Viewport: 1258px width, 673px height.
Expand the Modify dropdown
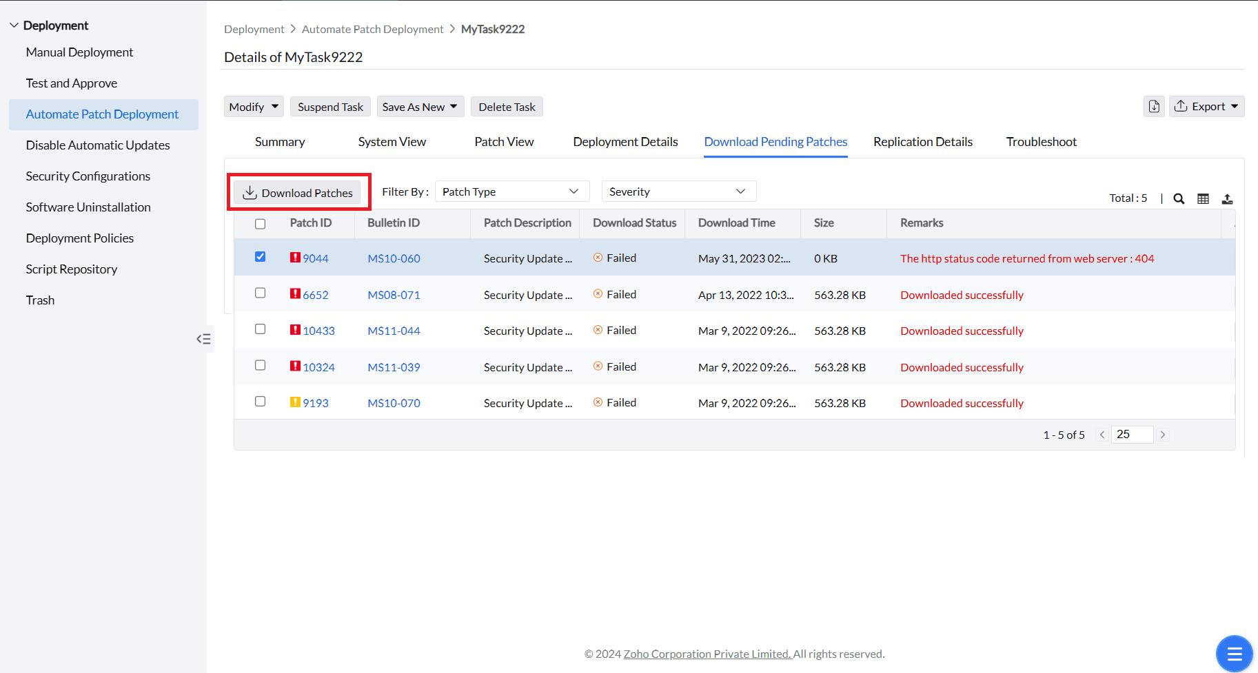(253, 106)
